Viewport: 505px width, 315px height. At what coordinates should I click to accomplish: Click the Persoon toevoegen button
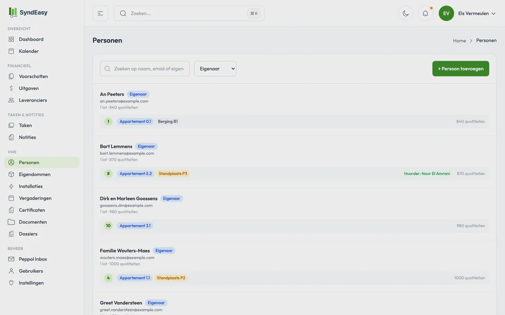[x=460, y=69]
